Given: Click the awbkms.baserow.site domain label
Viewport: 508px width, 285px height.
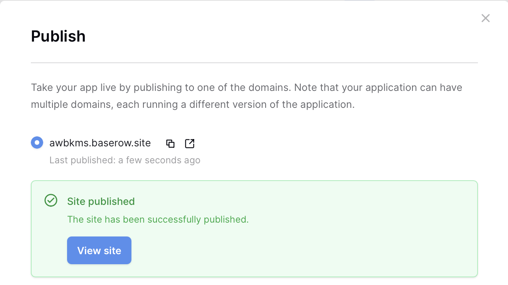Looking at the screenshot, I should coord(100,143).
